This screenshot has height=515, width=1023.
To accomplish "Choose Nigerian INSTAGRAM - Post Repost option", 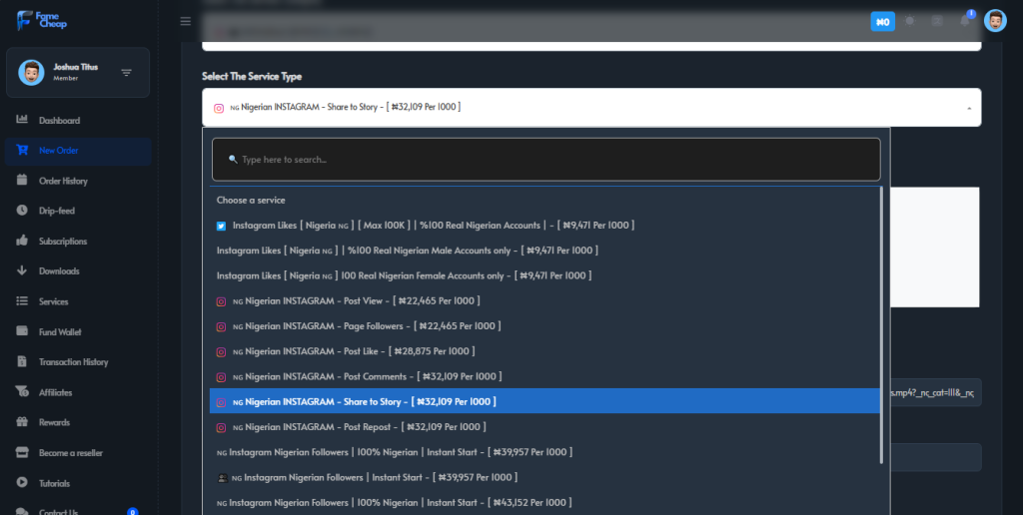I will pyautogui.click(x=544, y=427).
